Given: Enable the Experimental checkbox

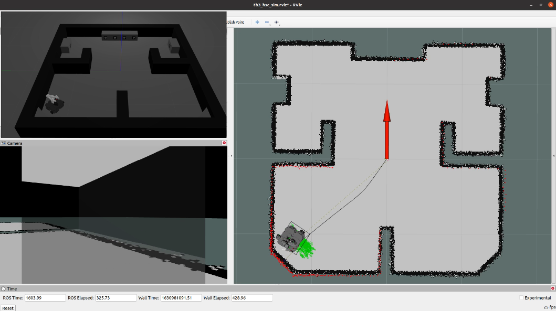Looking at the screenshot, I should click(x=521, y=298).
